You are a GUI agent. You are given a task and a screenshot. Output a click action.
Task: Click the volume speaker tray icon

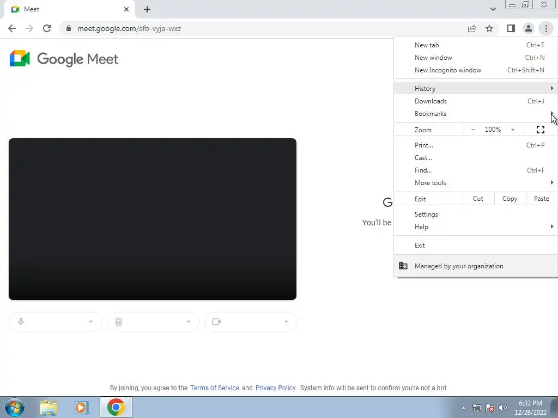point(502,408)
